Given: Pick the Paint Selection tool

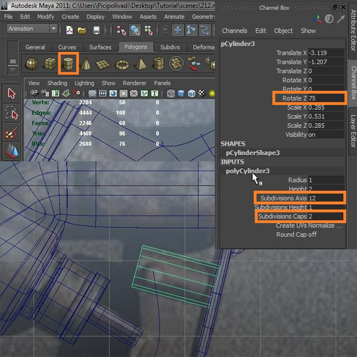Looking at the screenshot, I should click(x=11, y=132).
